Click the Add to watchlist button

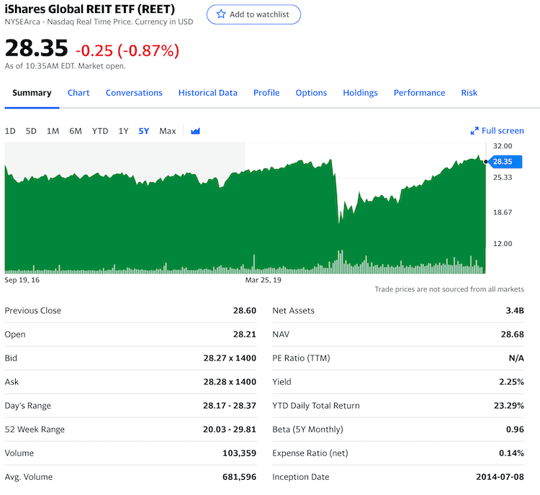(253, 14)
